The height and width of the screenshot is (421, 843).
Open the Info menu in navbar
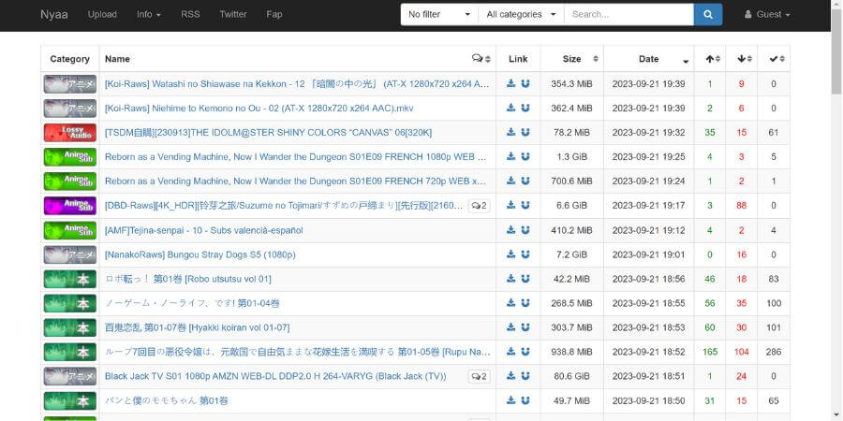click(148, 14)
